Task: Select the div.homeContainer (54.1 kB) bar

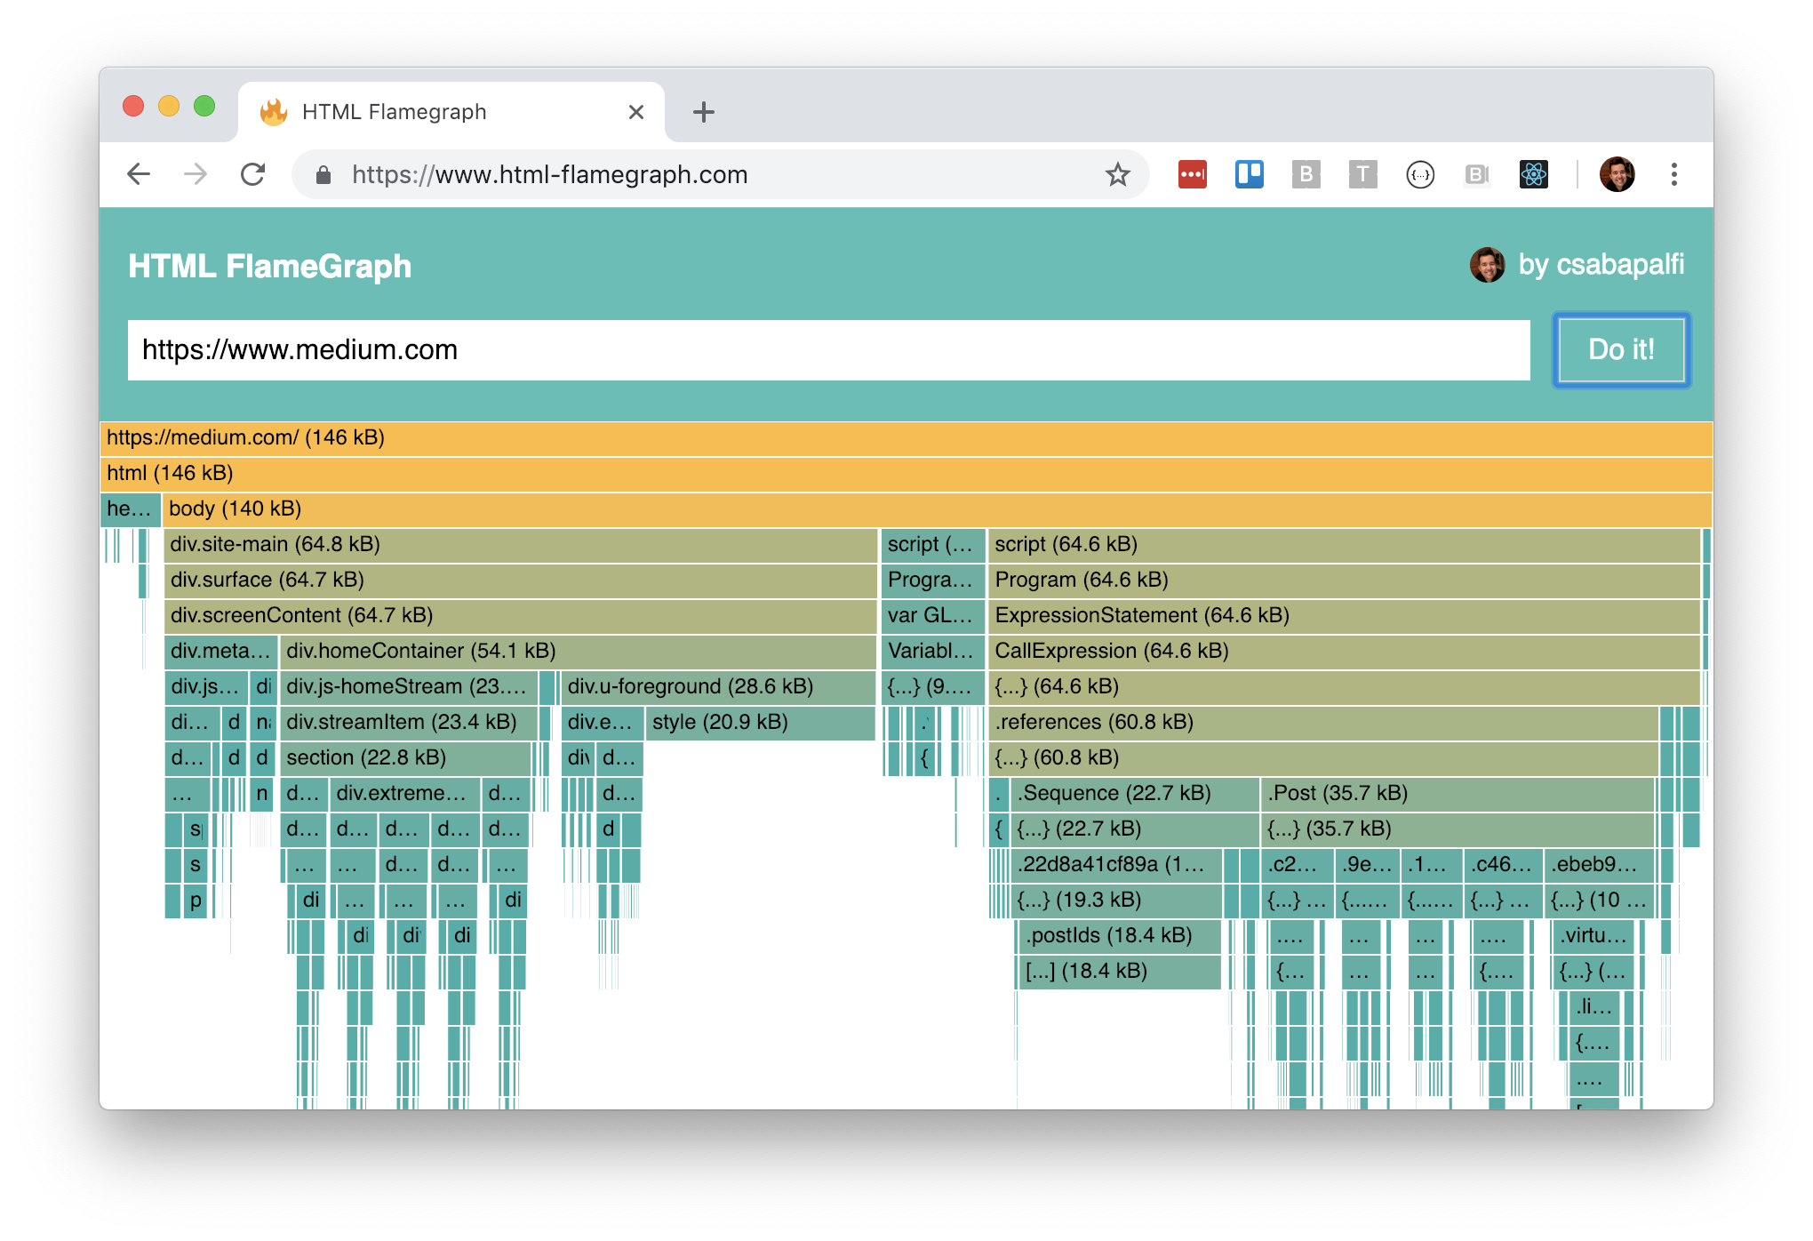Action: point(579,652)
